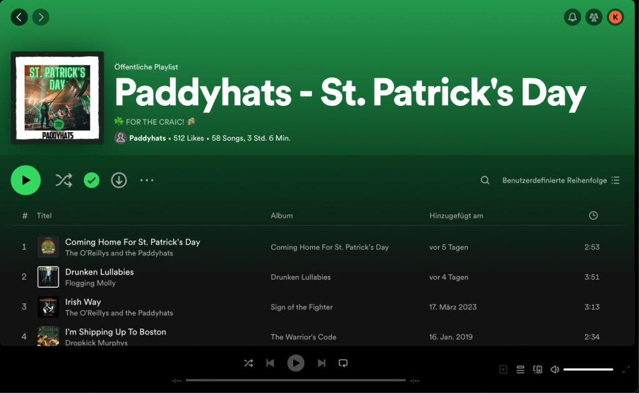Viewport: 639px width, 393px height.
Task: Click the Irish Way cover art thumbnail
Action: tap(48, 307)
